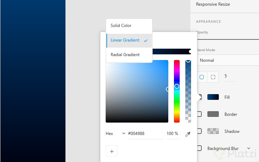Viewport: 259px width, 162px height.
Task: Select gradient end stop on gradient bar
Action: [x=190, y=52]
